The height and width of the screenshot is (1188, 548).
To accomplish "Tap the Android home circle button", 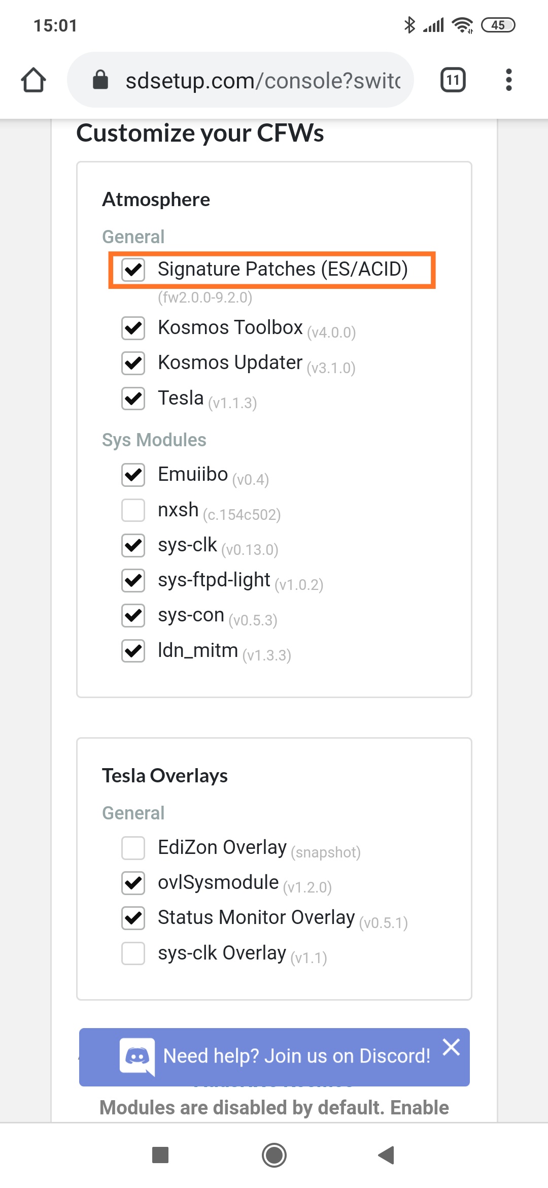I will click(x=274, y=1155).
